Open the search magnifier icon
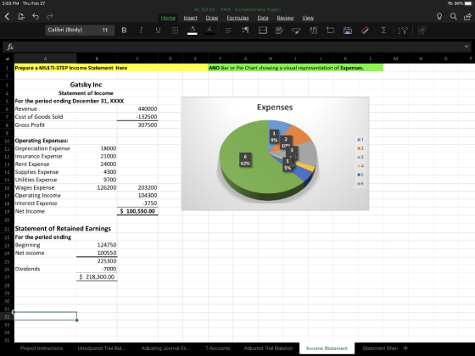This screenshot has height=356, width=475. tap(453, 16)
